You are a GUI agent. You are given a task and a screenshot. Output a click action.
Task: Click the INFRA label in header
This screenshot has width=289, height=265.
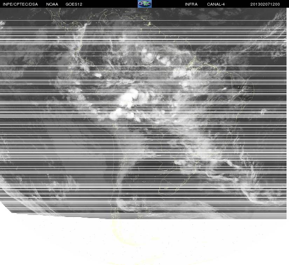(191, 4)
